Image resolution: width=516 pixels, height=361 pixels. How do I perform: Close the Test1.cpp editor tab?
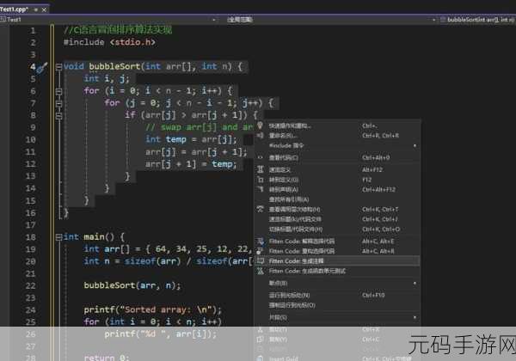point(44,9)
